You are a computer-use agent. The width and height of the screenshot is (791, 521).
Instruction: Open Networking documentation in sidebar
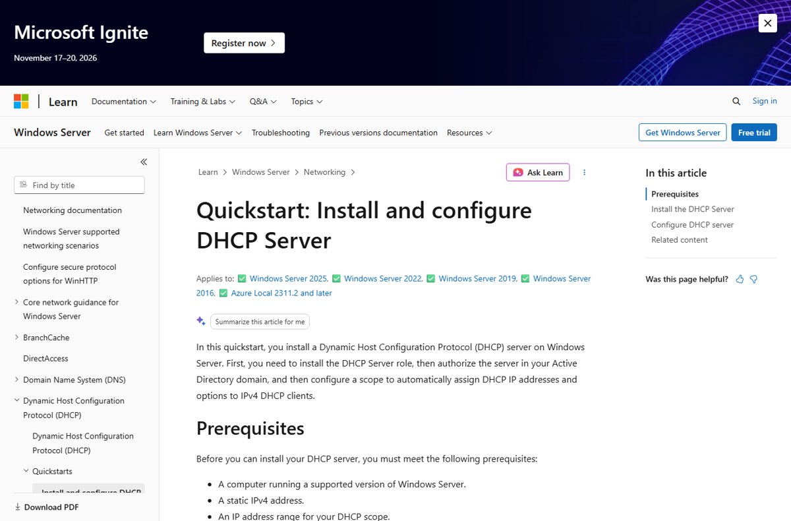click(x=73, y=210)
